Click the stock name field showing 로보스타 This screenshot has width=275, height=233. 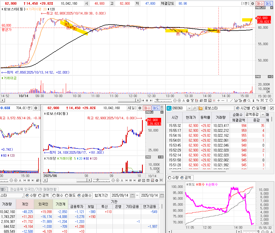tap(219, 108)
